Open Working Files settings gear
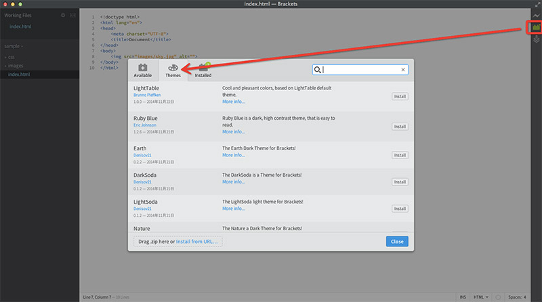 63,15
